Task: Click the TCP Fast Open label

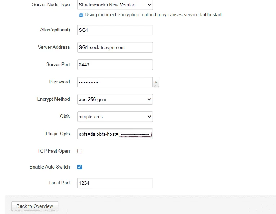Action: coord(53,151)
